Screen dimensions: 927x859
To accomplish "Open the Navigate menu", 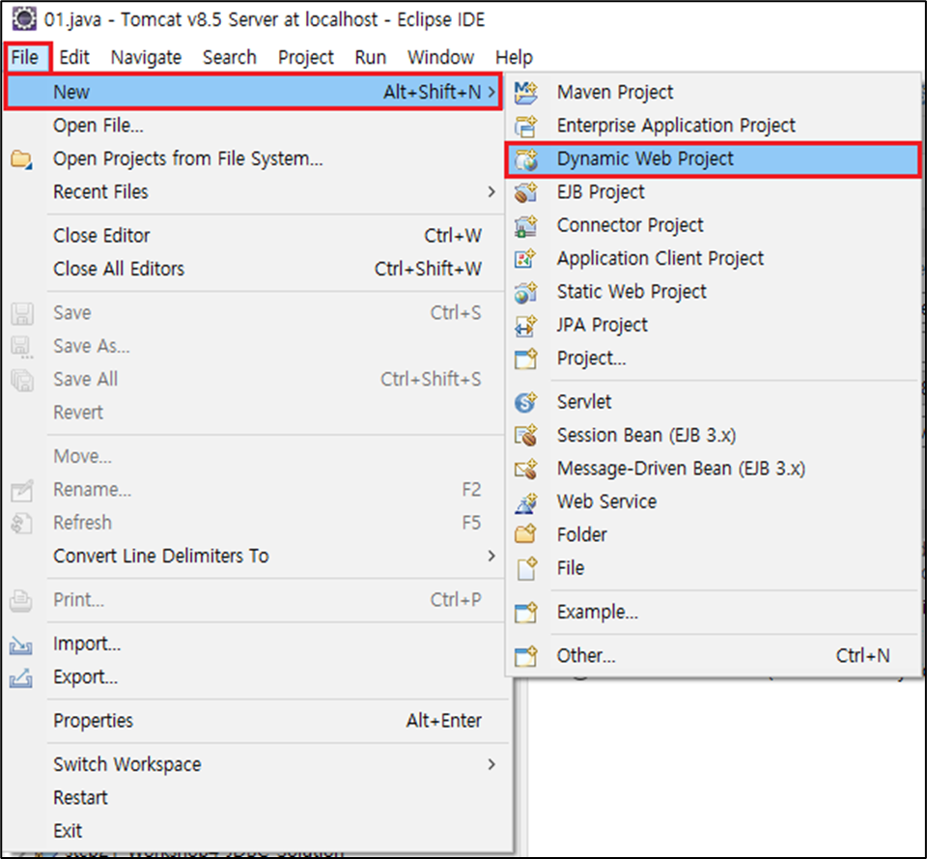I will [146, 57].
